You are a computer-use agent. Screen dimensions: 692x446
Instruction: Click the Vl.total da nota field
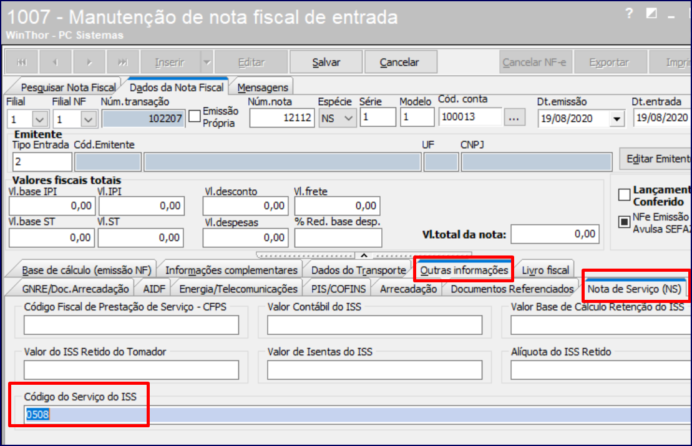[555, 234]
